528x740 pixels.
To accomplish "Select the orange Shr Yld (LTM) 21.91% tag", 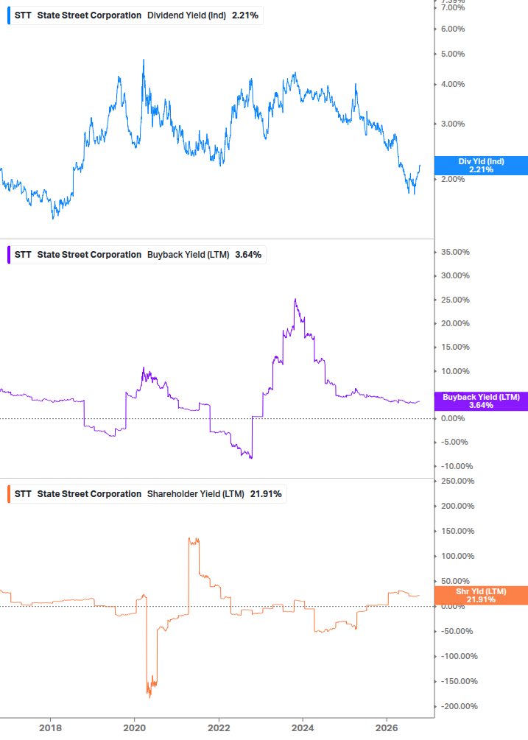I will (x=481, y=596).
